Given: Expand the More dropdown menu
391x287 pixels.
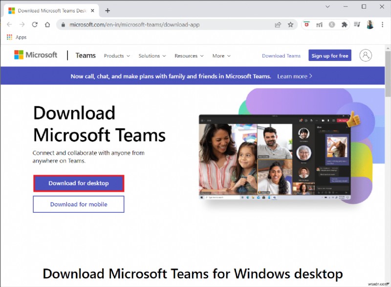Looking at the screenshot, I should click(221, 56).
